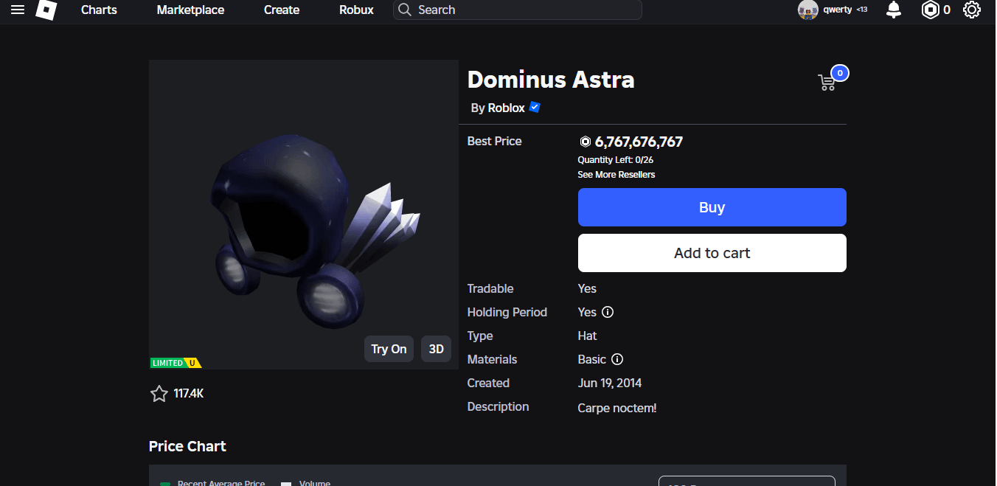Screen dimensions: 997x486
Task: Go to the Charts tab
Action: tap(99, 10)
